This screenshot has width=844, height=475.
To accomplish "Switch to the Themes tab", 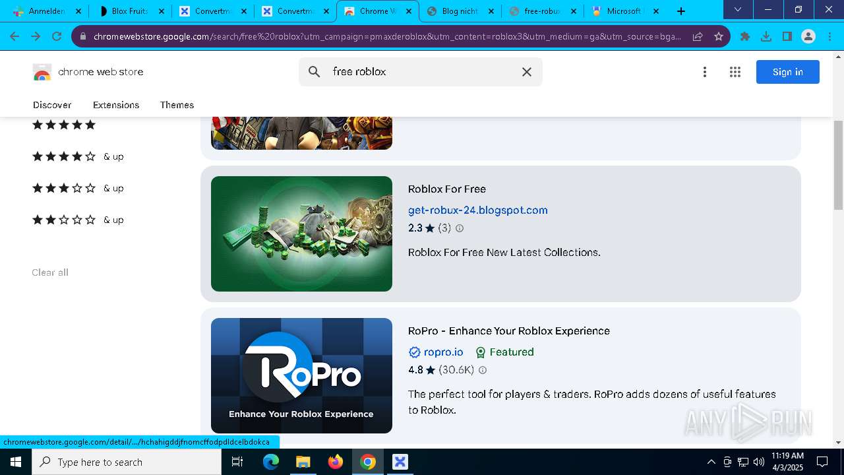I will (x=177, y=105).
